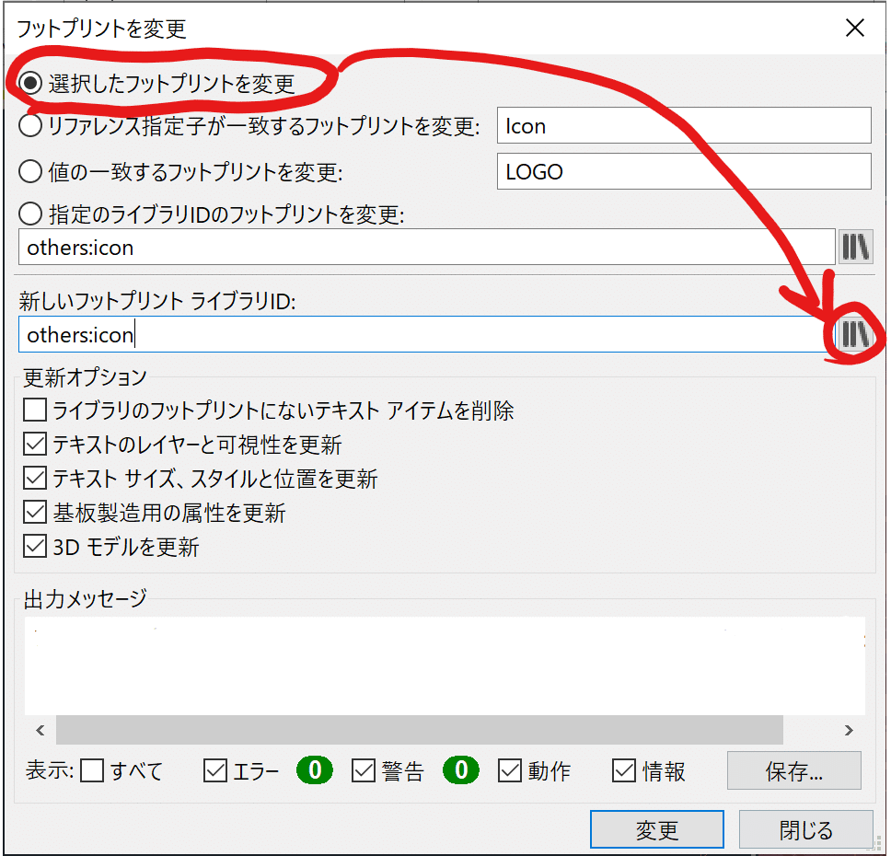This screenshot has height=856, width=891.
Task: Click the horizontal scrollbar thumb in 出力メッセージ
Action: click(x=420, y=730)
